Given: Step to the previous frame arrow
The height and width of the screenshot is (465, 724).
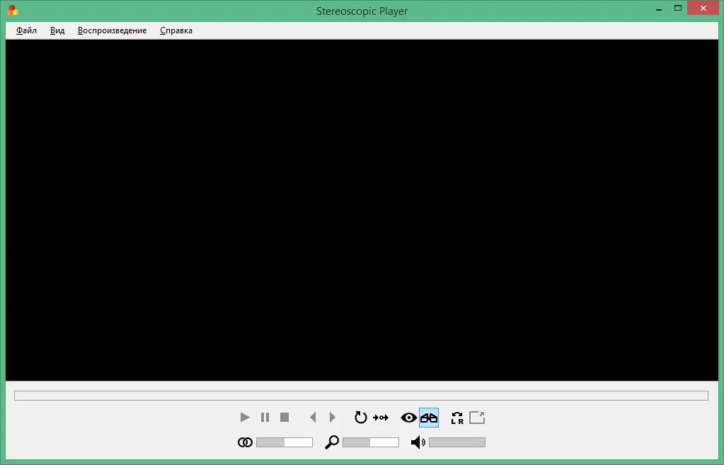Looking at the screenshot, I should pos(313,418).
